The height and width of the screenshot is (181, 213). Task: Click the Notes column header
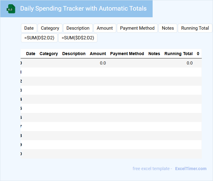154,54
